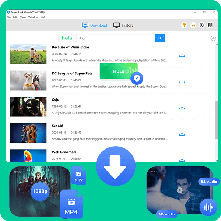Click the duration '01:45:22'
The height and width of the screenshot is (221, 221).
coord(76,80)
